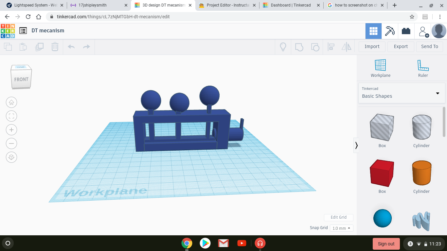
Task: Switch to Project Editor Instructables tab
Action: pos(227,5)
